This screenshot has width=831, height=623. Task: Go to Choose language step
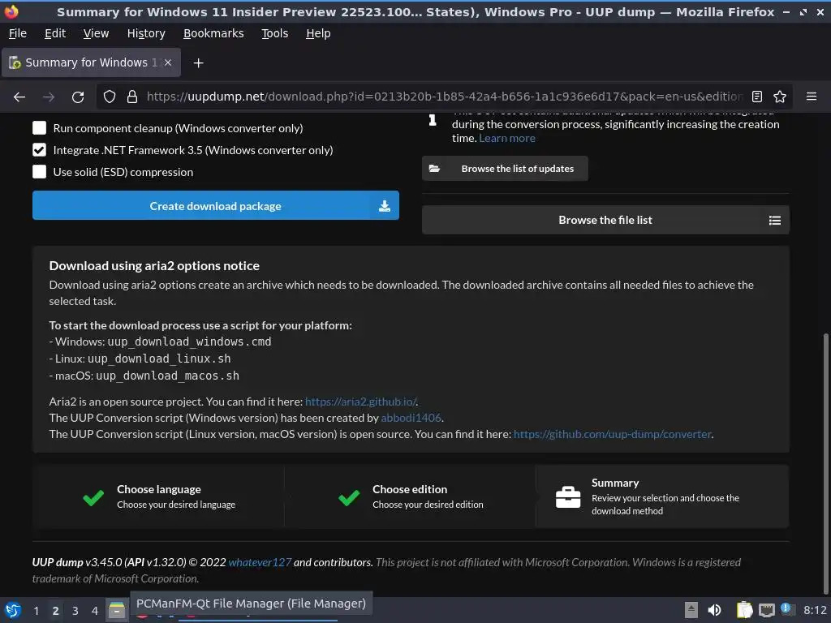point(159,496)
